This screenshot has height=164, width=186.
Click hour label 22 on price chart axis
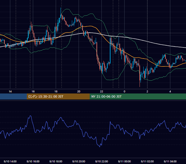pos(101,92)
